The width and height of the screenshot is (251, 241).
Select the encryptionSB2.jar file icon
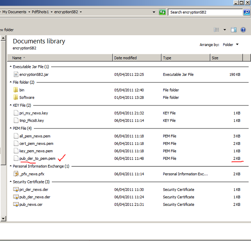(16, 74)
